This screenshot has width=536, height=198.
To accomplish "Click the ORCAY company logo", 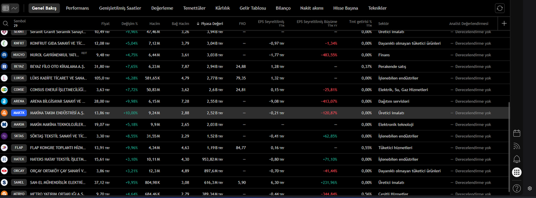I will (x=4, y=171).
